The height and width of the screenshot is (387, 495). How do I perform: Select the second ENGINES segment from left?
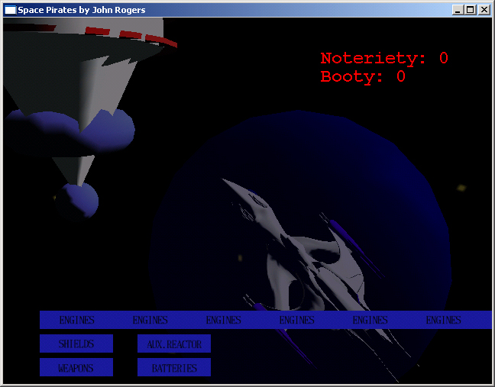click(150, 320)
